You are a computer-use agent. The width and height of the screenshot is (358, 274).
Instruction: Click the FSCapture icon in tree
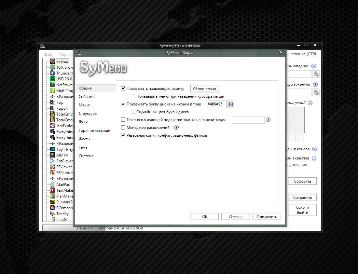tap(52, 172)
